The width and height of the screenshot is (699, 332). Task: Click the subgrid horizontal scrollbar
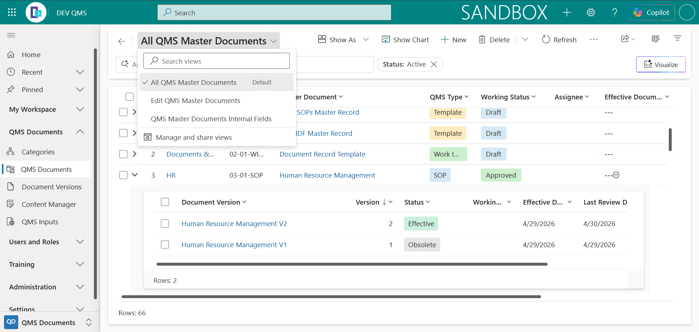(x=352, y=264)
